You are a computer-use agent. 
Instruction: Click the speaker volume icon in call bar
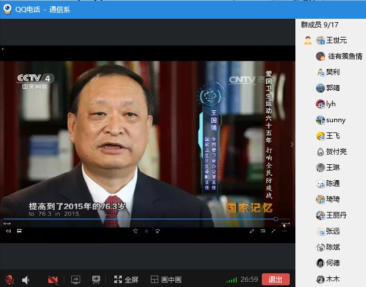click(x=26, y=280)
